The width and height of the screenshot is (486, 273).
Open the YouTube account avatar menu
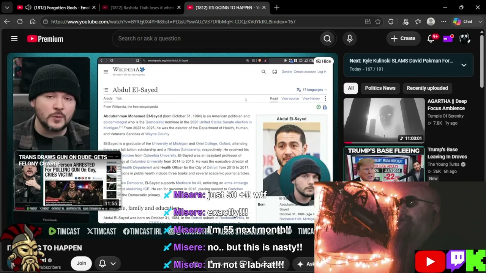465,38
